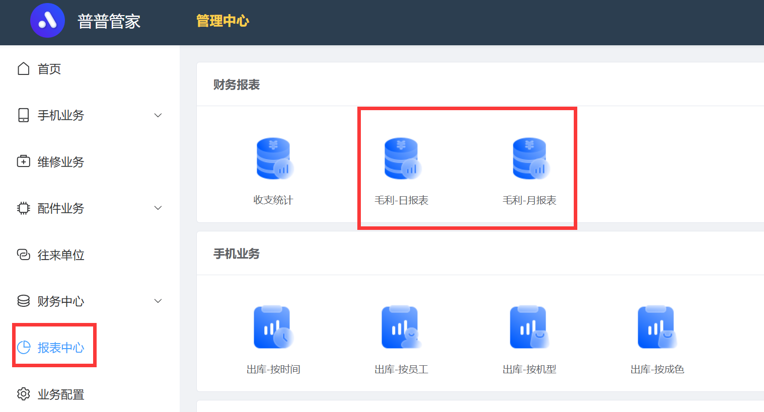Image resolution: width=764 pixels, height=412 pixels.
Task: Click the 出库-按机型 label
Action: tap(529, 369)
